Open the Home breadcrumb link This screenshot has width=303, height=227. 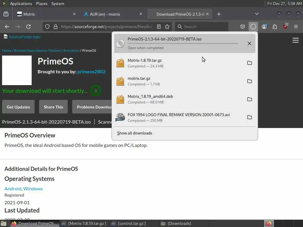tap(7, 50)
